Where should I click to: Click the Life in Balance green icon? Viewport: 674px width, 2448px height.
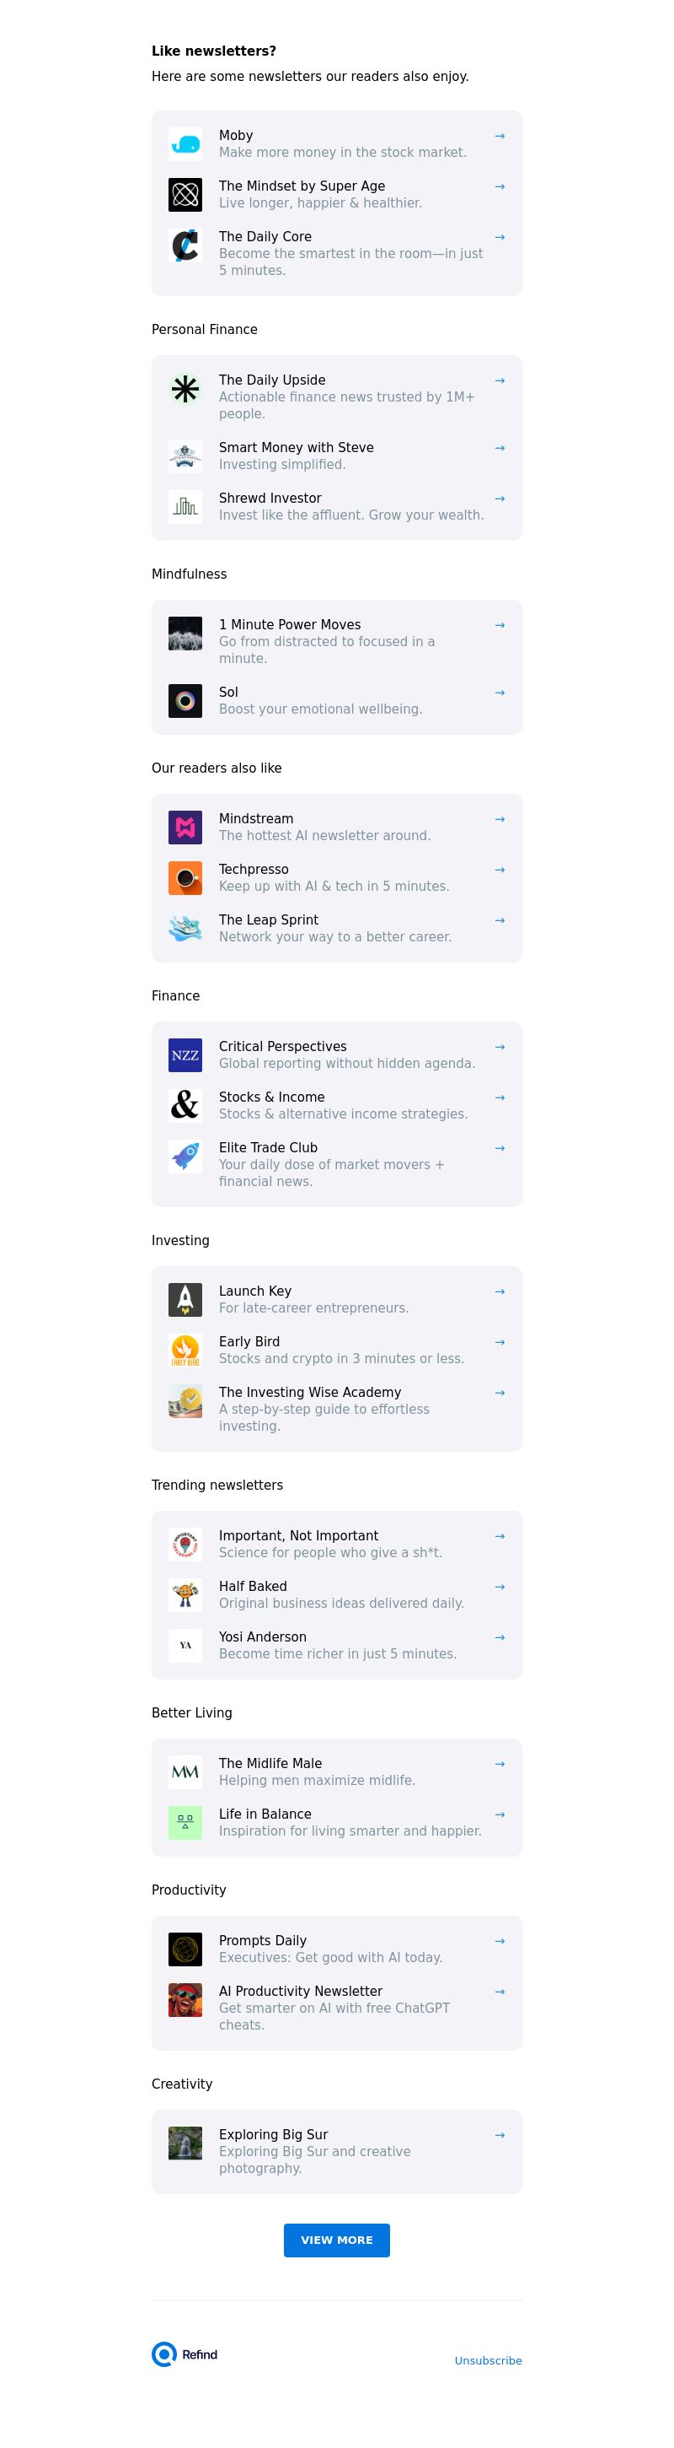(185, 1823)
